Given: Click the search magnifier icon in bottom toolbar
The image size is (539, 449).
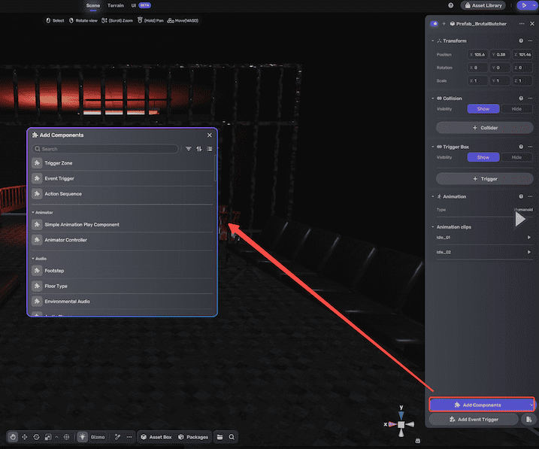Looking at the screenshot, I should pos(232,436).
